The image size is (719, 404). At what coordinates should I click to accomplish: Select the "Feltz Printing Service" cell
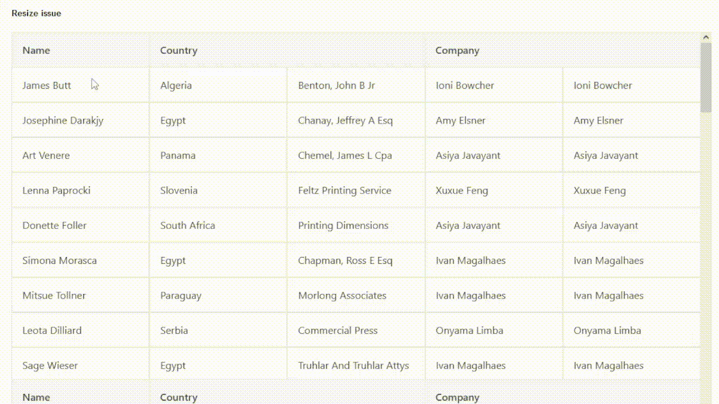[344, 190]
